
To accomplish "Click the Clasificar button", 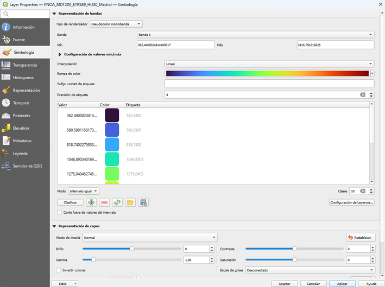I will tap(71, 202).
